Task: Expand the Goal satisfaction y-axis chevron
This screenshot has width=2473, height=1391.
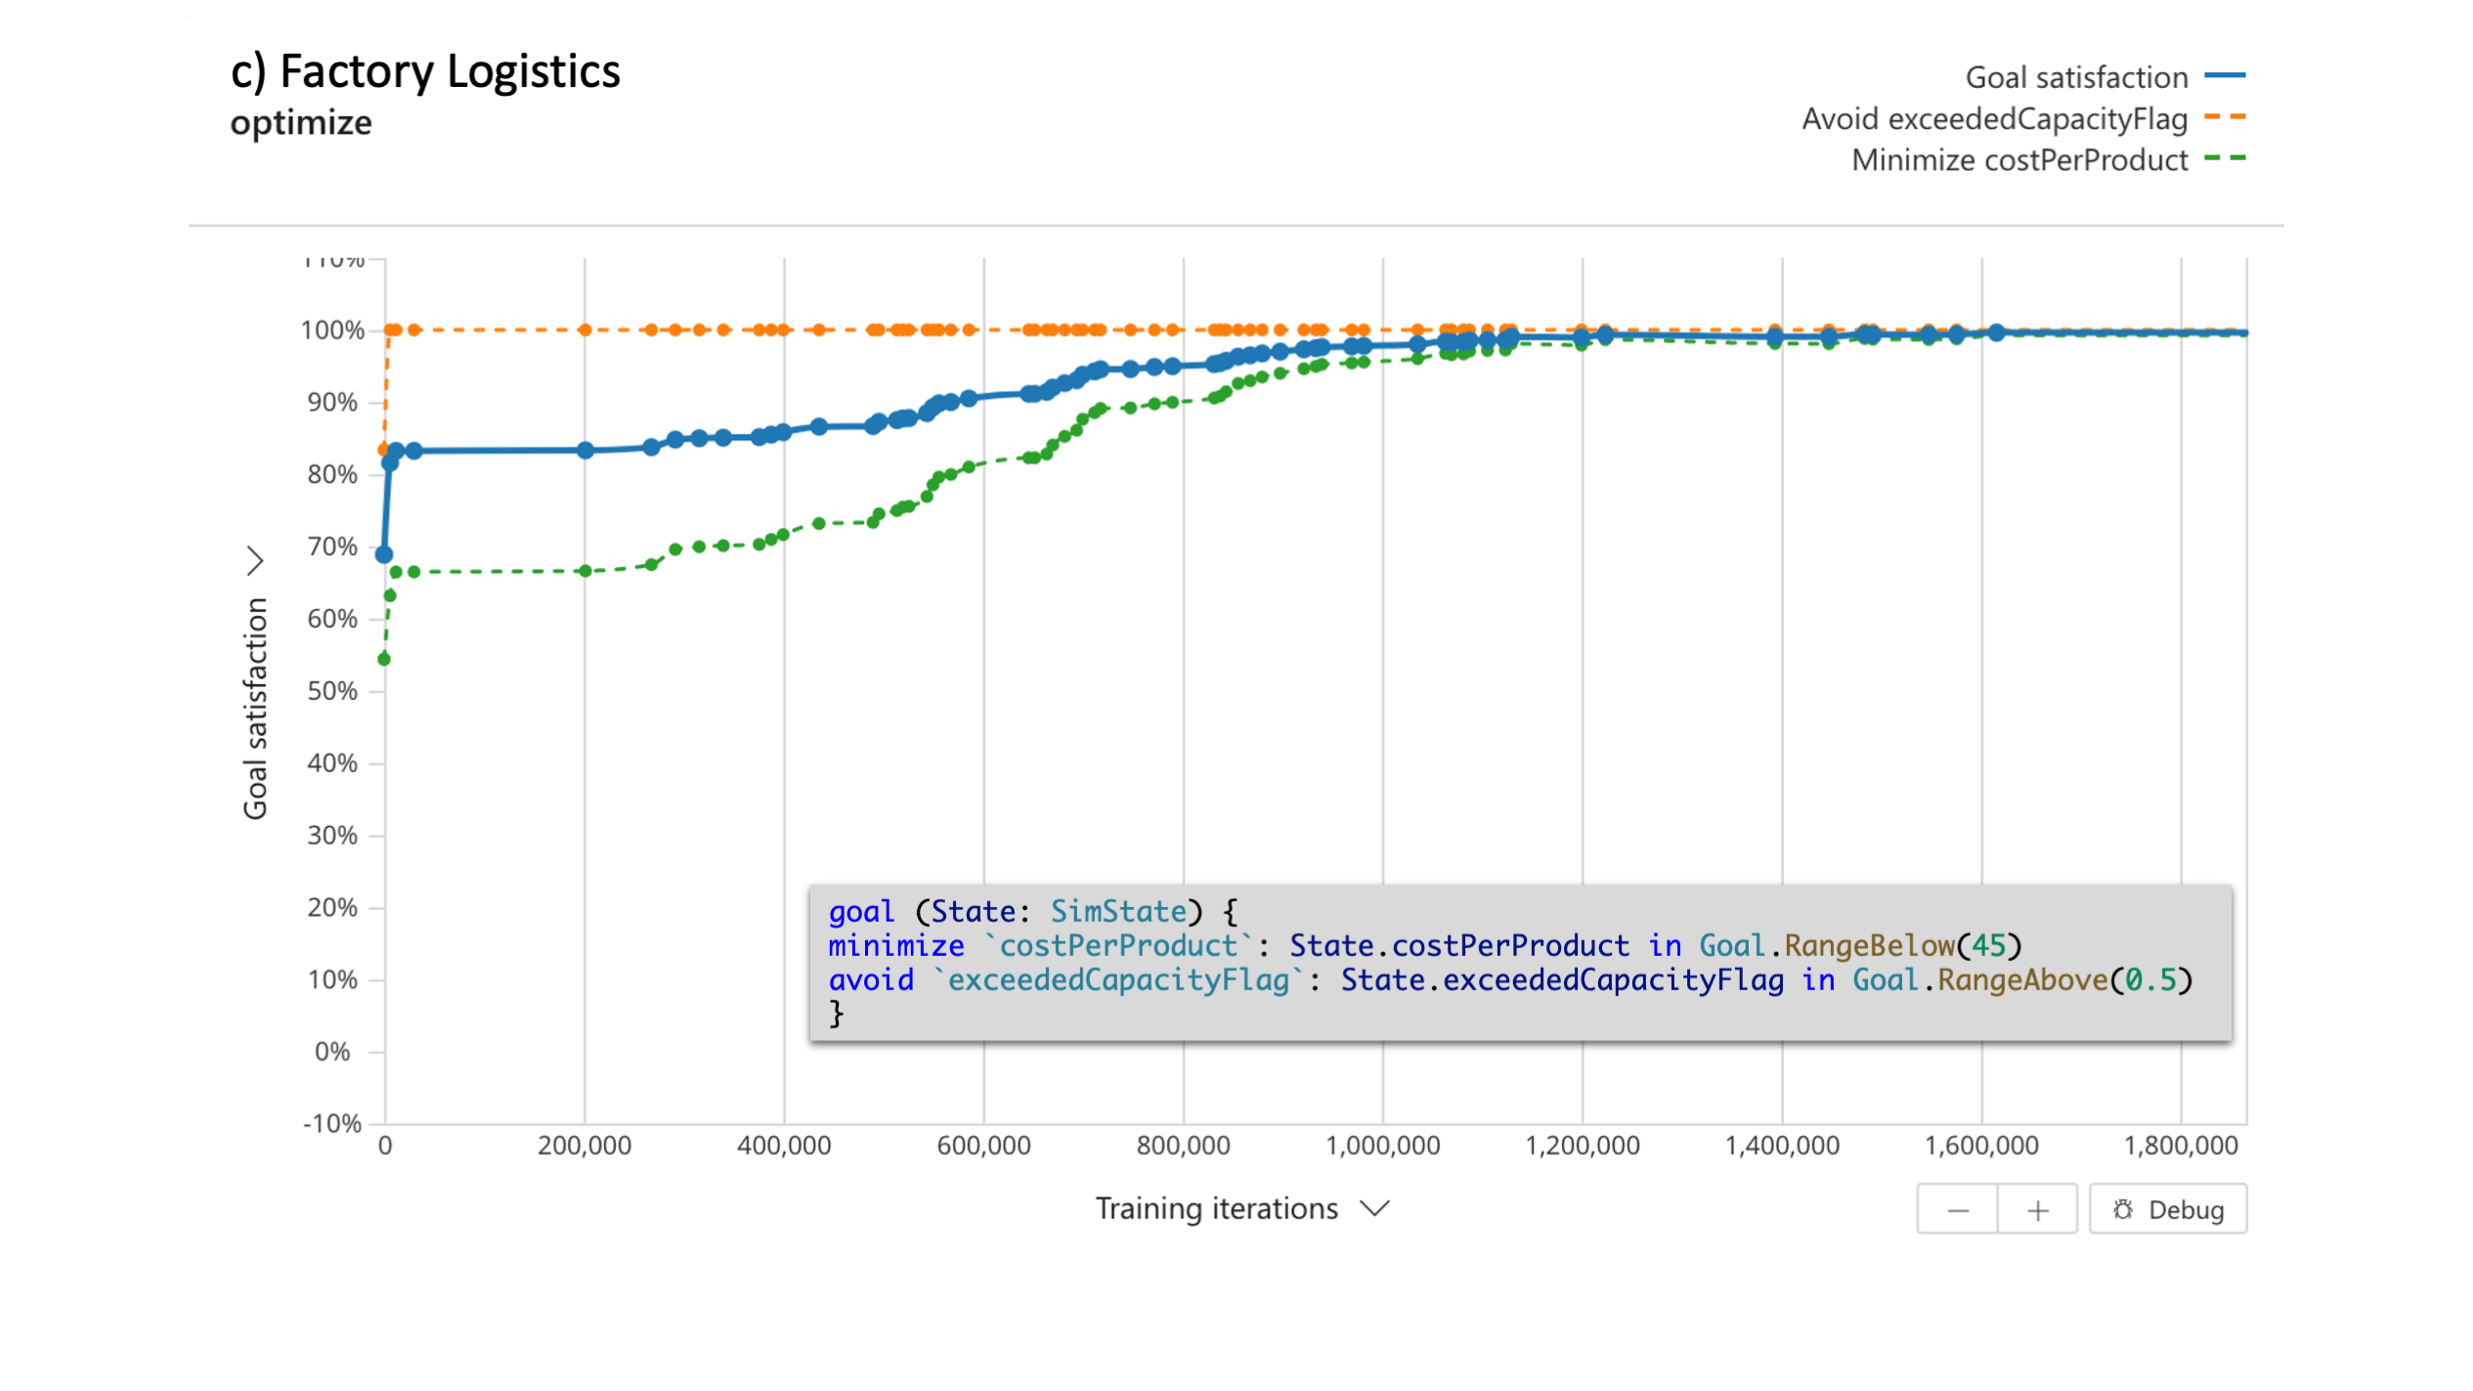Action: [254, 561]
